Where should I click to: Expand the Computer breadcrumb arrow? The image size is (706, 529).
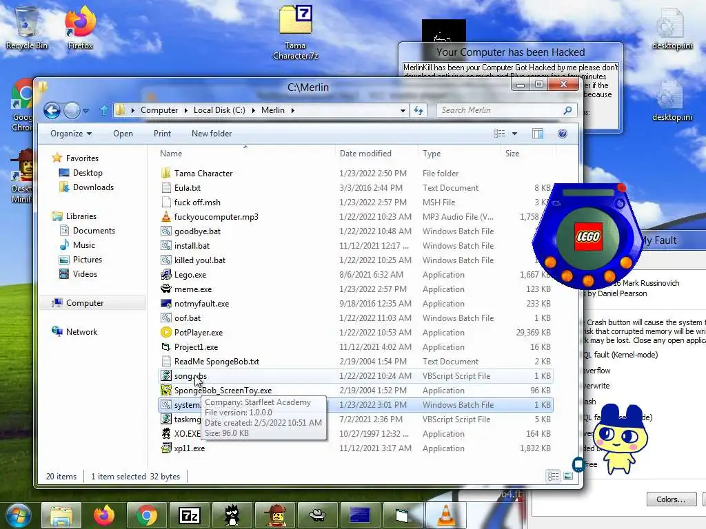click(186, 110)
